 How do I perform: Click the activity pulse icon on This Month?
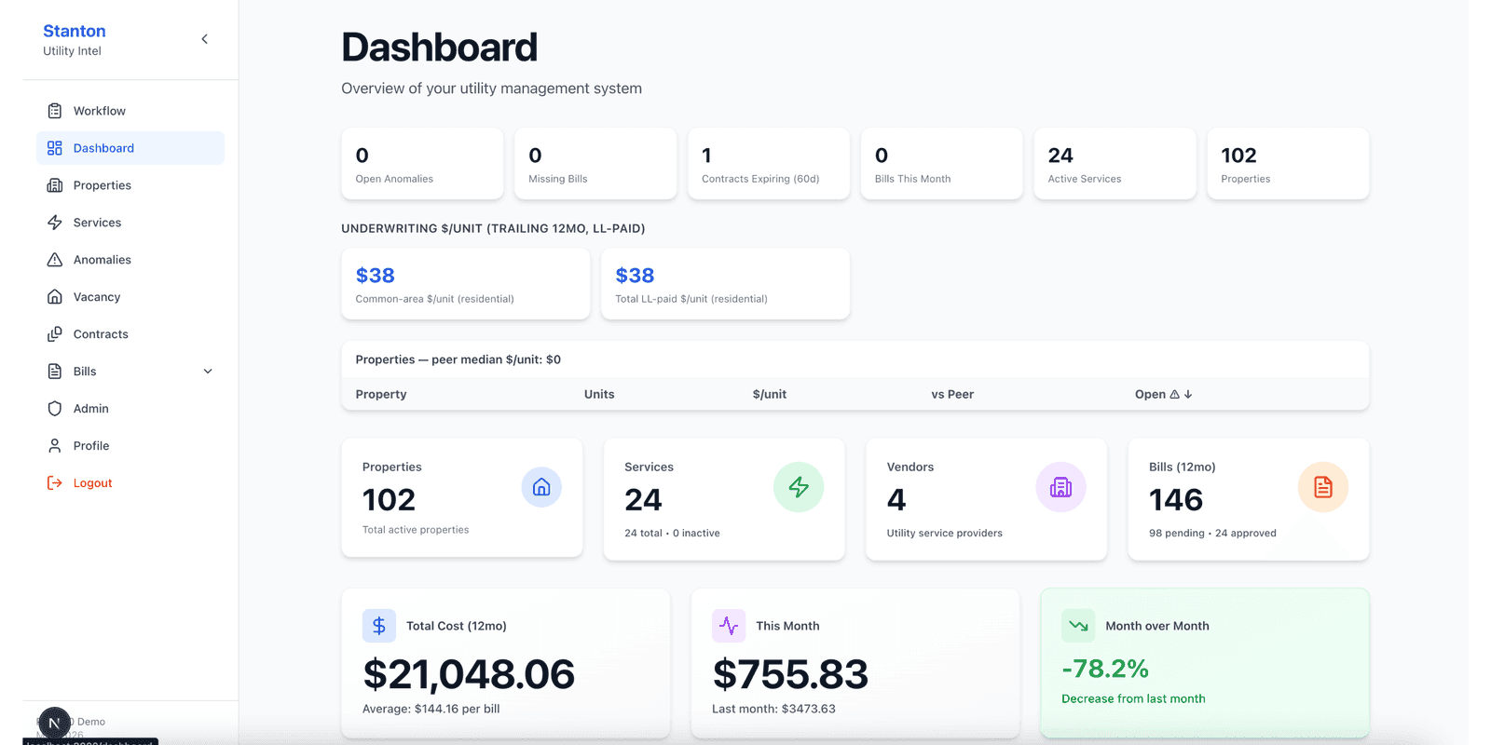point(729,626)
